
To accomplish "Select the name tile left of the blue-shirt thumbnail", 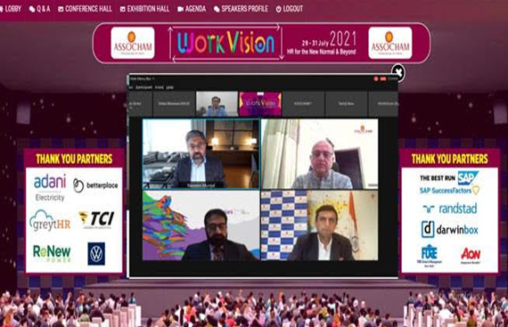I will click(x=174, y=103).
